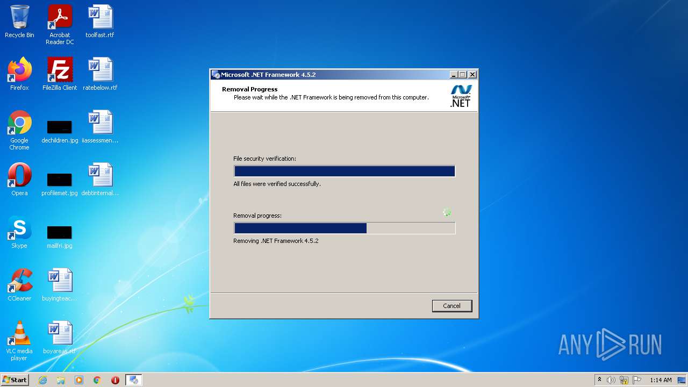Click the taskbar clock 1:14 AM
This screenshot has height=387, width=688.
pos(661,380)
